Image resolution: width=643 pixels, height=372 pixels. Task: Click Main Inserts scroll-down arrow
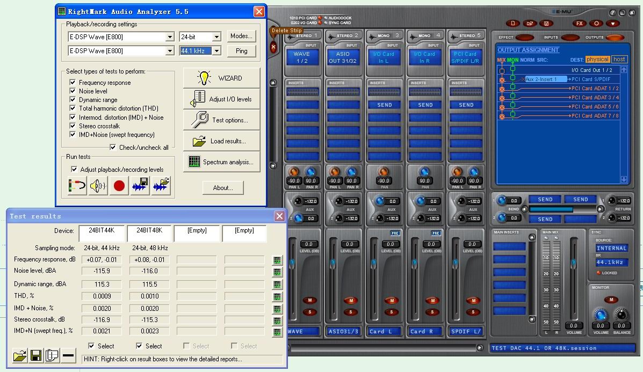532,319
